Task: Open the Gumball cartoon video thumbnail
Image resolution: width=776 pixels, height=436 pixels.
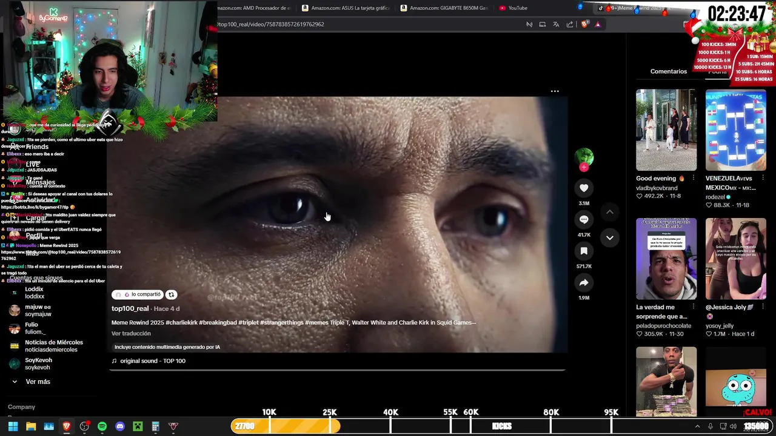Action: [736, 381]
